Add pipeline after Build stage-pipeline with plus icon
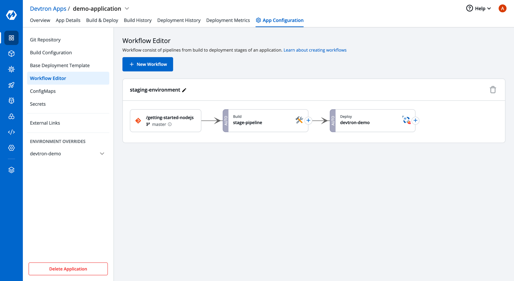Image resolution: width=514 pixels, height=281 pixels. pyautogui.click(x=308, y=120)
